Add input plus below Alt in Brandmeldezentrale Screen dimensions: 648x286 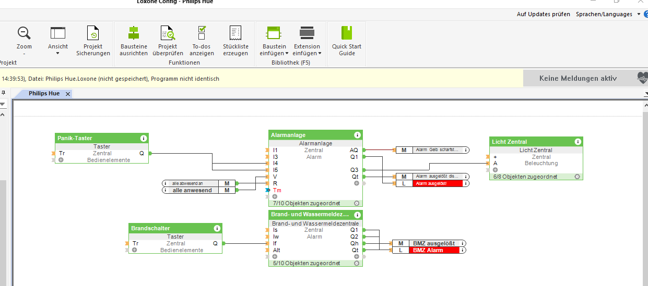[275, 257]
